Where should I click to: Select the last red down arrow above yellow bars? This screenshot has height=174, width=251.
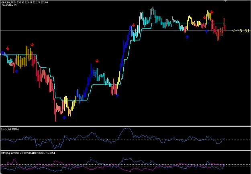(212, 12)
